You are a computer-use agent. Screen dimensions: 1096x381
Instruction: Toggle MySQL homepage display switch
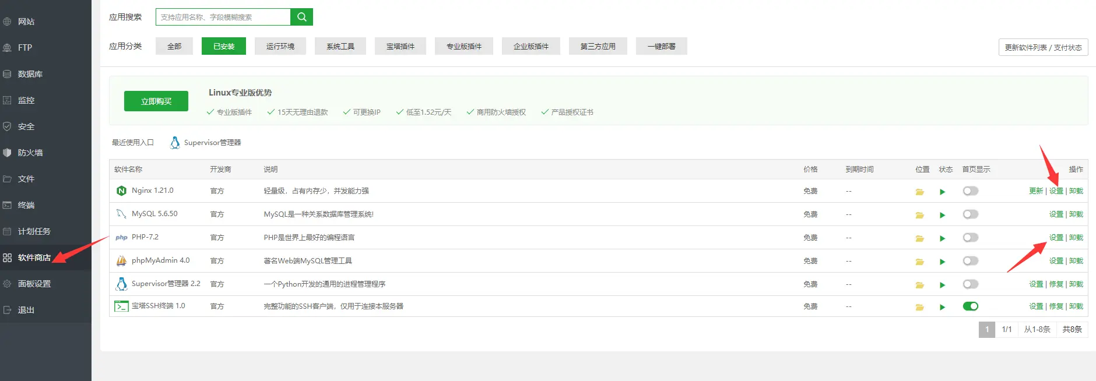pos(971,214)
